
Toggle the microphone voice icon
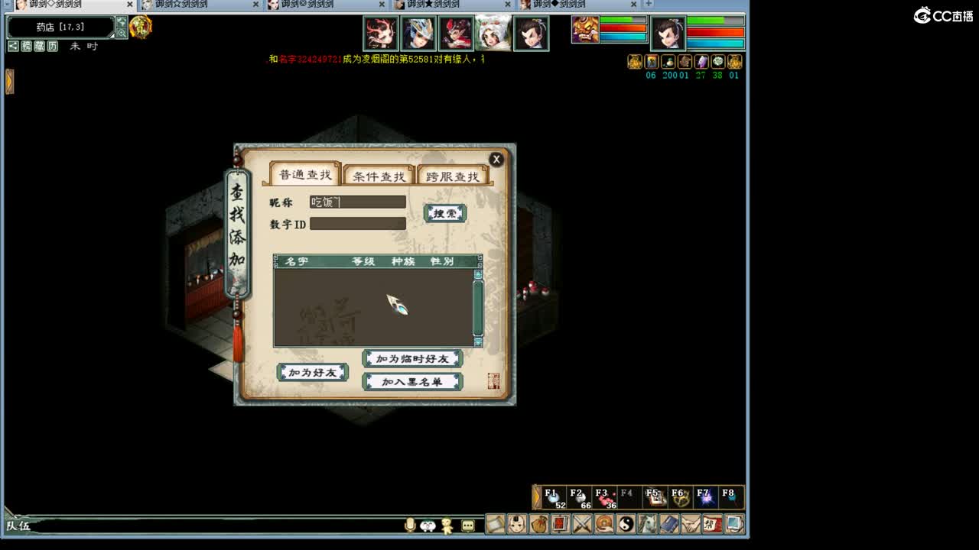coord(411,526)
